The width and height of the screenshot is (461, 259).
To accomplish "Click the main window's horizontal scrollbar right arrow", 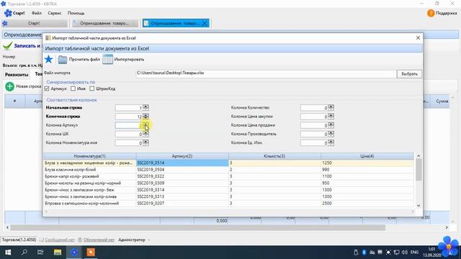I will [447, 227].
